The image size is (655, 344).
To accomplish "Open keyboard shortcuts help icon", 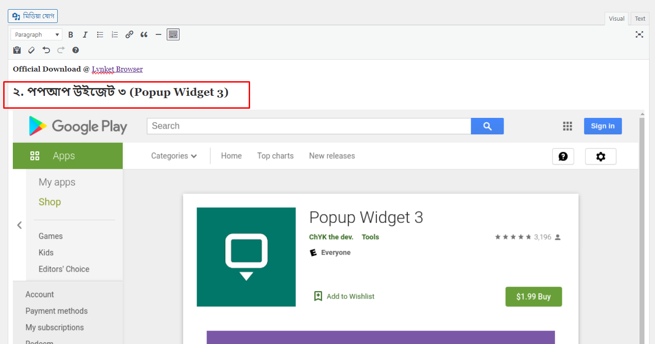I will pyautogui.click(x=76, y=50).
